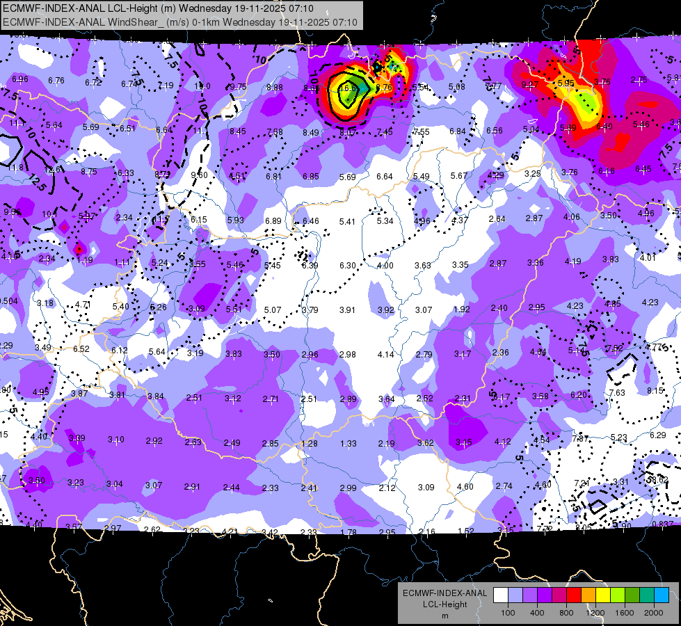
Task: Click legend scale label 100
Action: [x=508, y=613]
